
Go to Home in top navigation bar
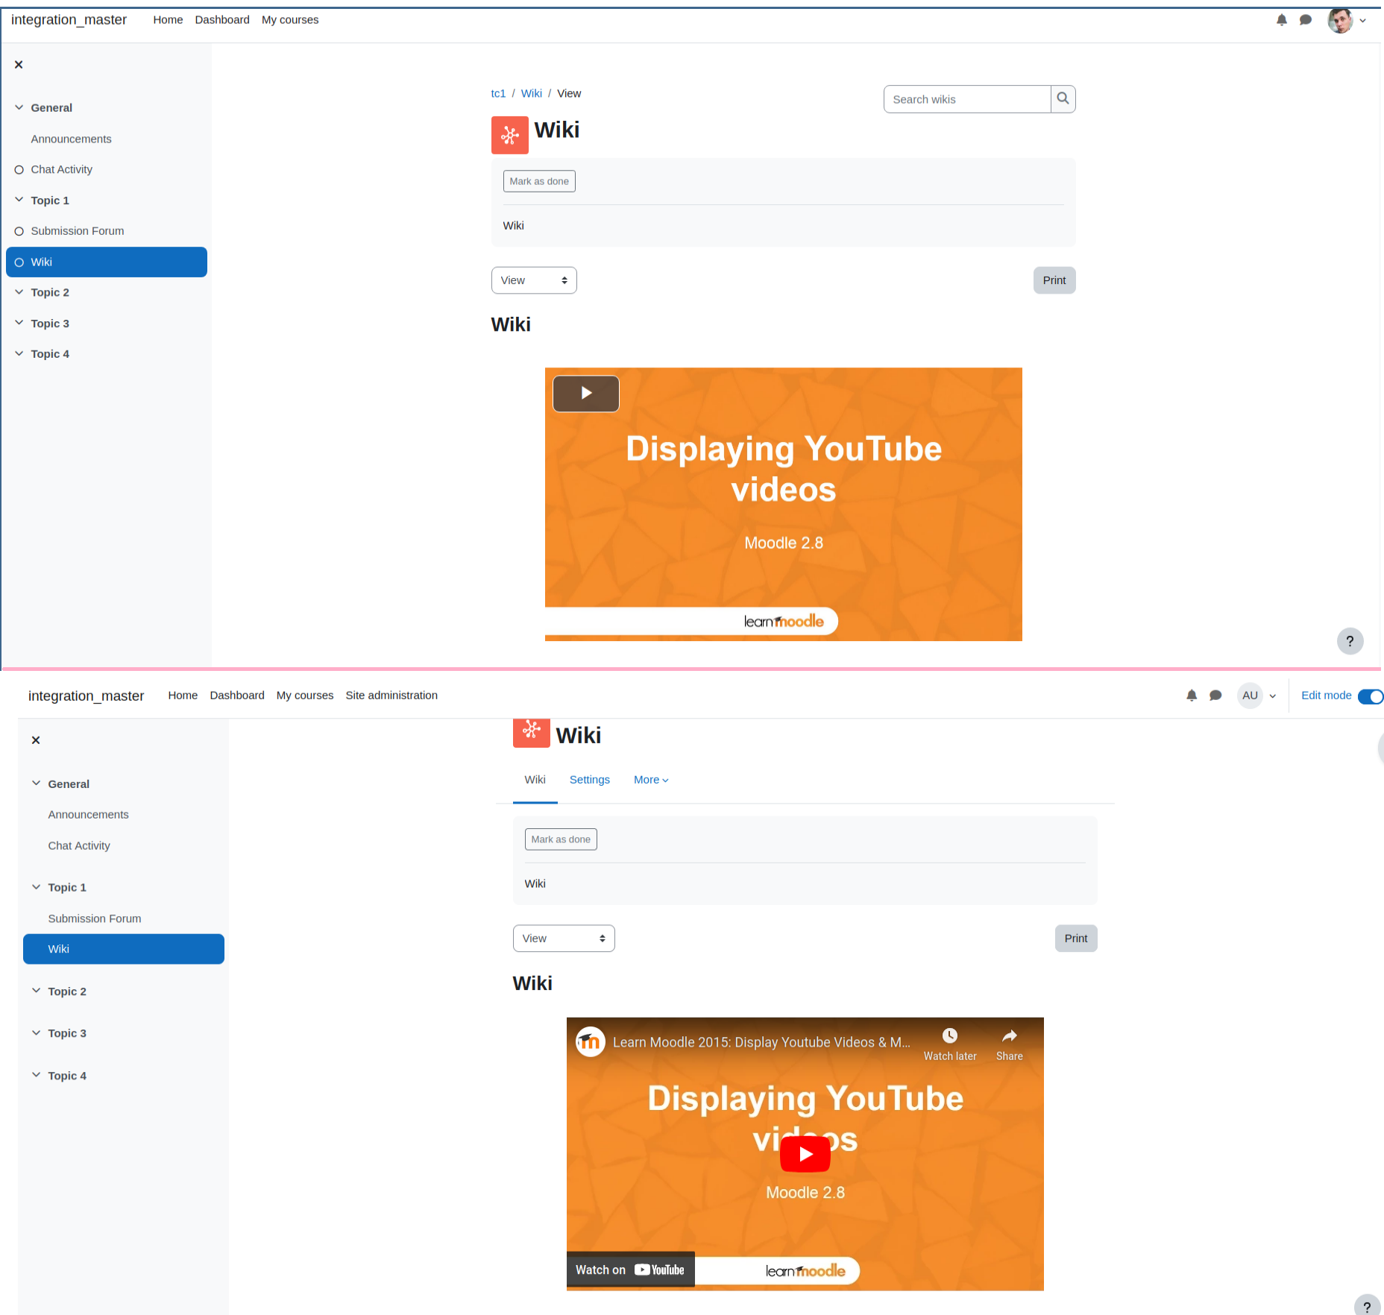click(x=168, y=20)
